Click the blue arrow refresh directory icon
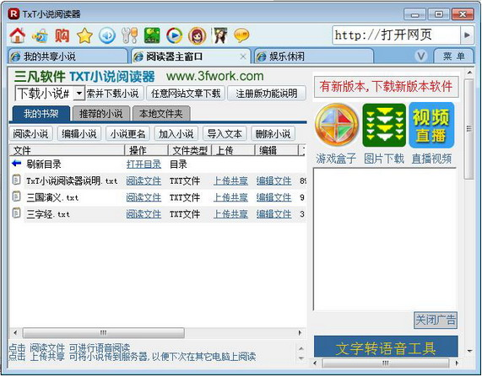Screen dimensions: 482x377 (x=16, y=163)
